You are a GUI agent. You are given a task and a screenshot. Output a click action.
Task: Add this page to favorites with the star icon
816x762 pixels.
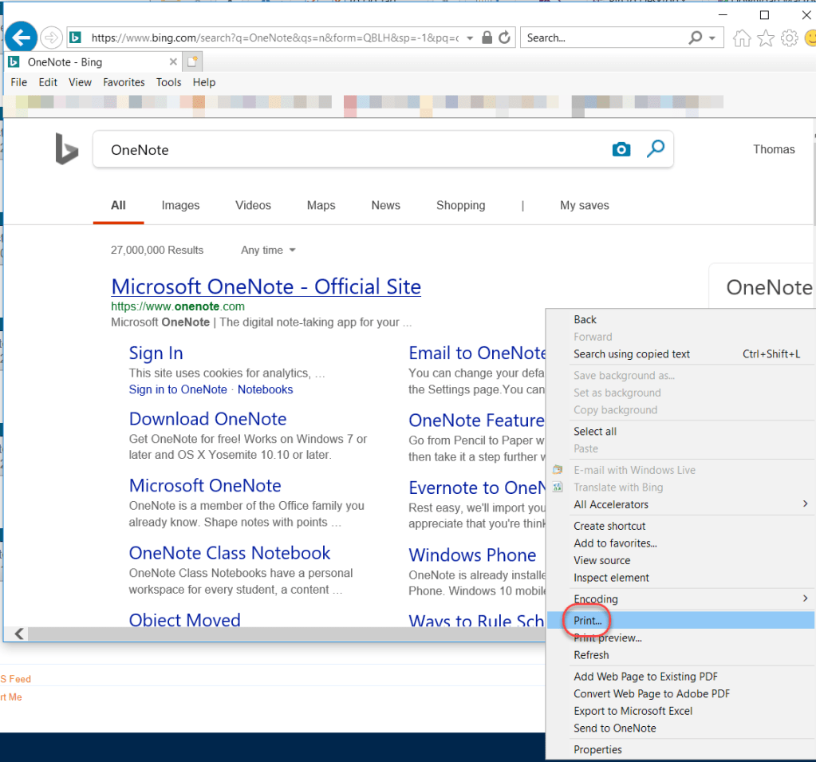click(766, 37)
